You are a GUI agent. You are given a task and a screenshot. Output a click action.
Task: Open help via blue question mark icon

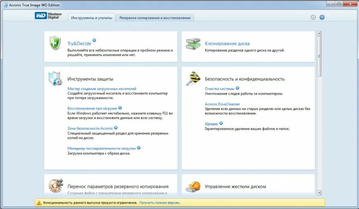tap(322, 17)
